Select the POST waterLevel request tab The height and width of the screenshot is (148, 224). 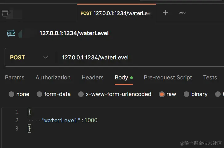tap(116, 13)
